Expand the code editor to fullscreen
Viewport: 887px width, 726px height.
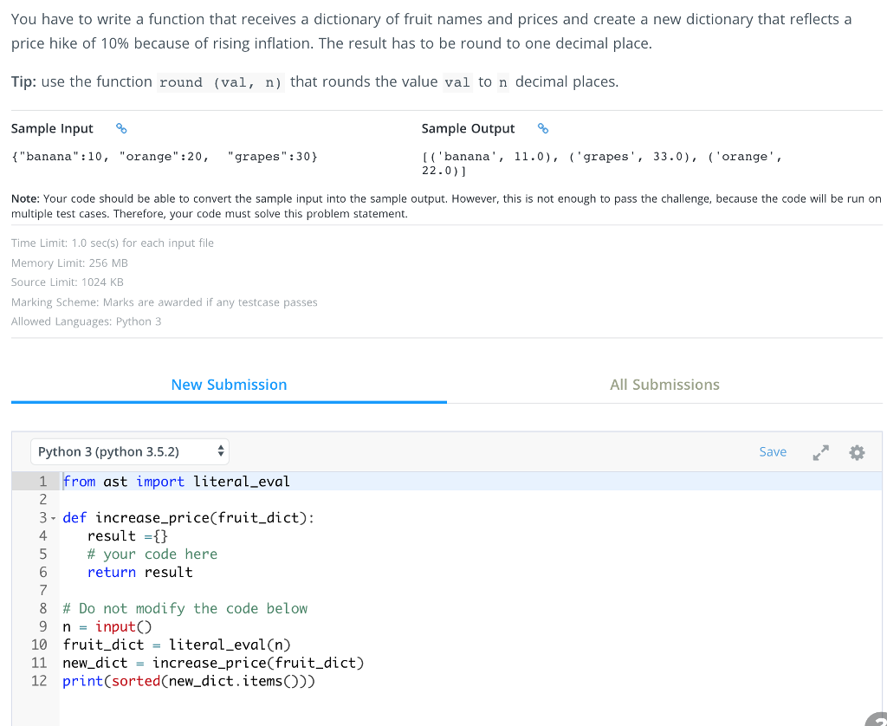click(x=820, y=451)
